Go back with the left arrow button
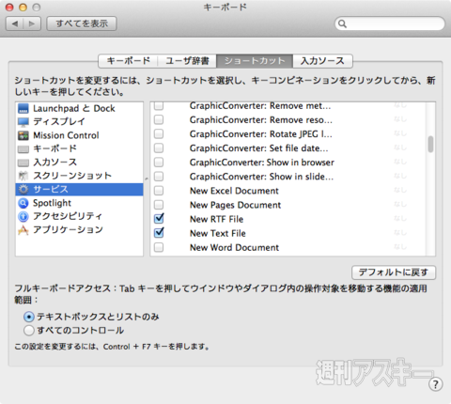Viewport: 451px width, 404px height. click(x=15, y=23)
